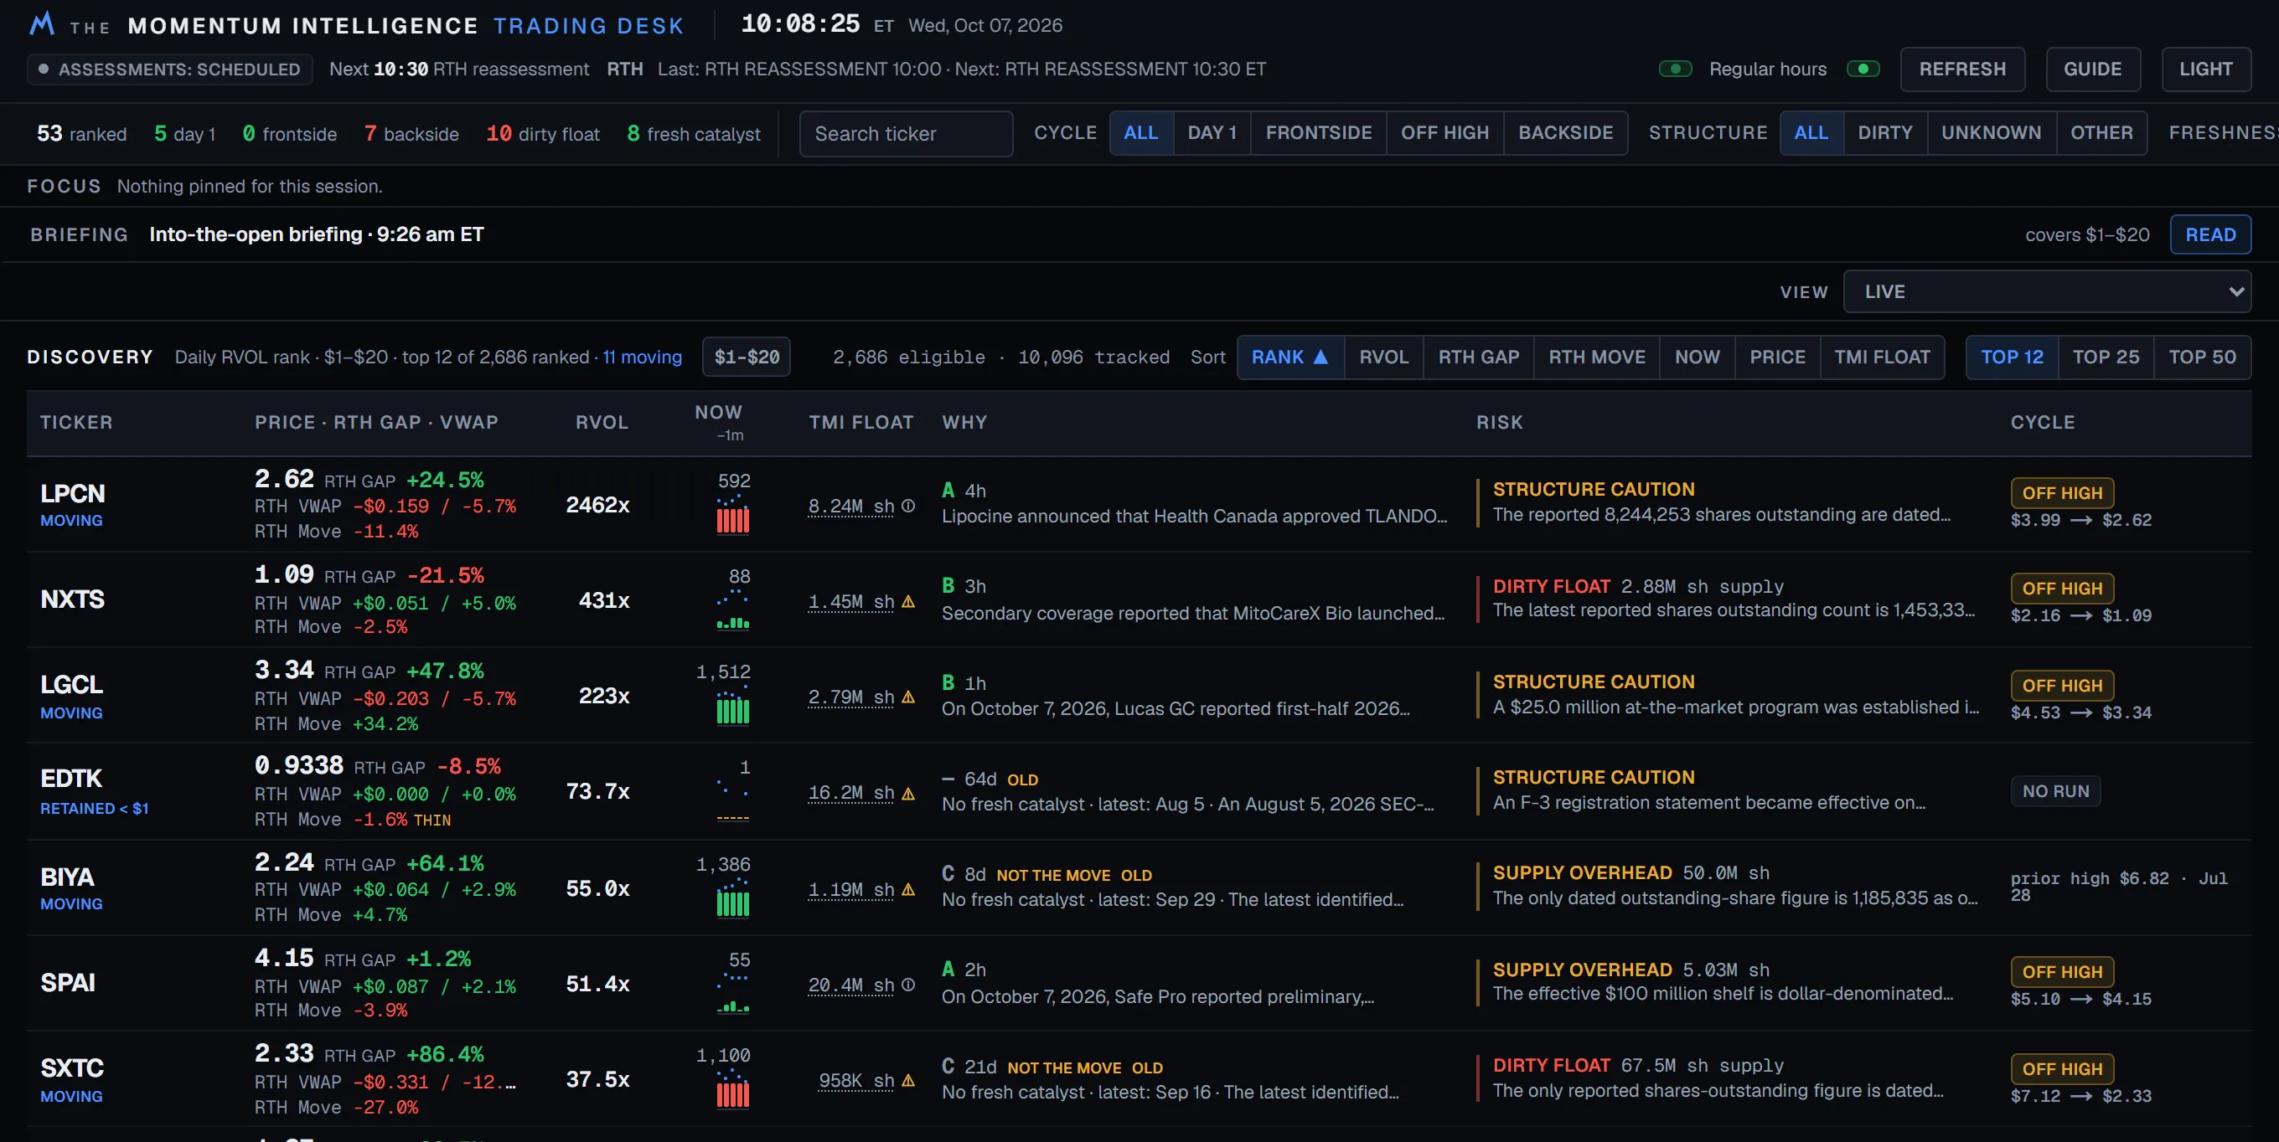Click the Assessments Scheduled status dot badge
Viewport: 2279px width, 1142px height.
170,69
